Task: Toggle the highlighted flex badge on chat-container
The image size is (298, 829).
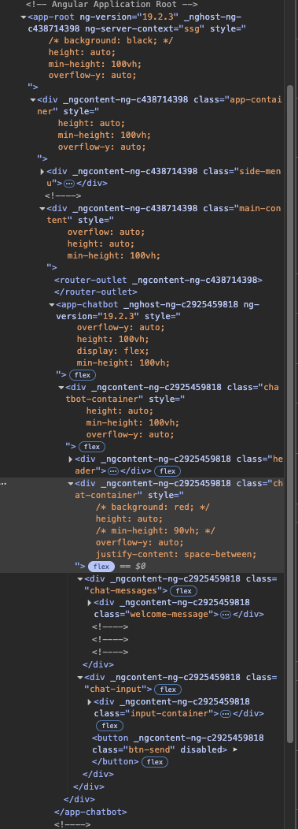Action: pos(101,567)
